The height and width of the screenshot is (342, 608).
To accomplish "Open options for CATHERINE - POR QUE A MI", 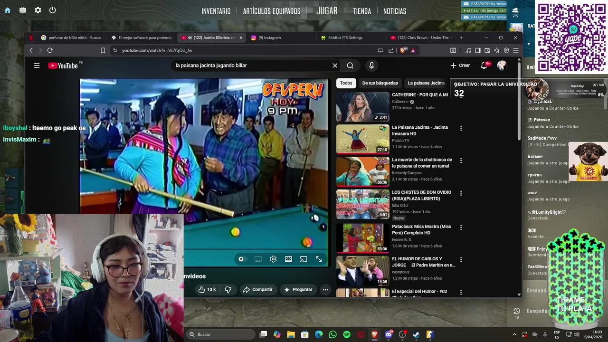I will (461, 95).
